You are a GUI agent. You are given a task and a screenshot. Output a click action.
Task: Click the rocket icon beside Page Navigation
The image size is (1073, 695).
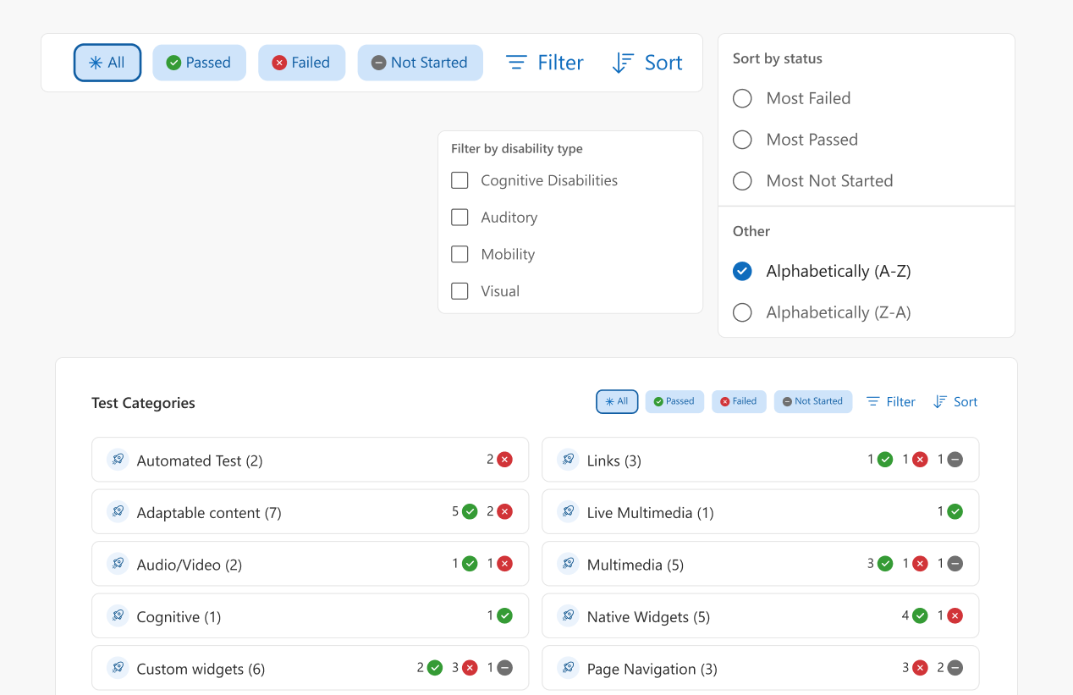568,668
